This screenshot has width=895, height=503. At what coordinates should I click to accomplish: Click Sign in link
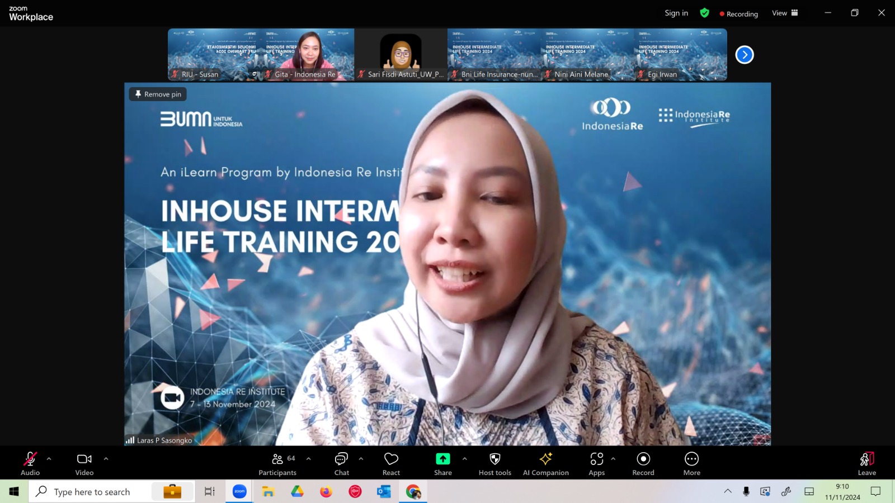(x=676, y=13)
